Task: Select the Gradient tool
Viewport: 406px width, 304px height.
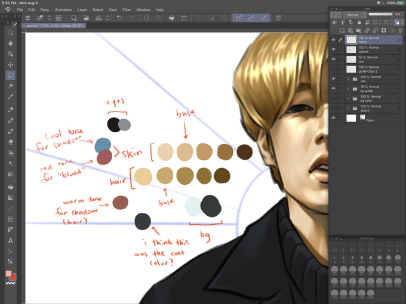Action: [x=10, y=198]
